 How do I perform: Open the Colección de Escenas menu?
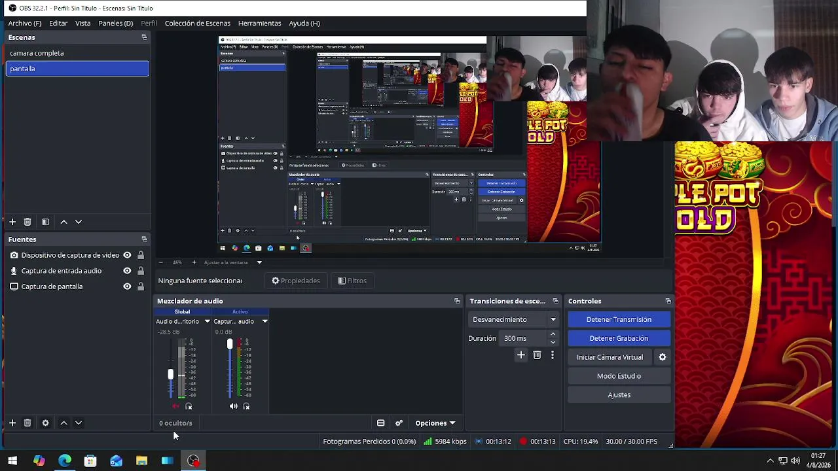click(198, 23)
